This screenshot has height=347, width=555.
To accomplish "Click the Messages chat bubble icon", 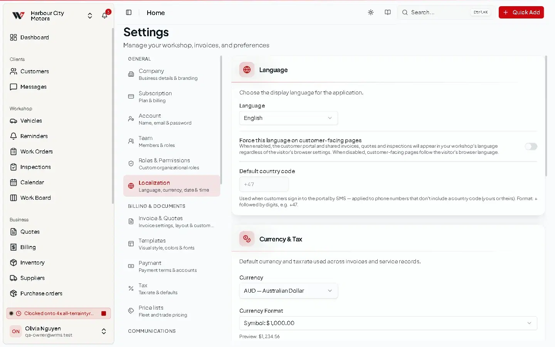I will point(13,87).
